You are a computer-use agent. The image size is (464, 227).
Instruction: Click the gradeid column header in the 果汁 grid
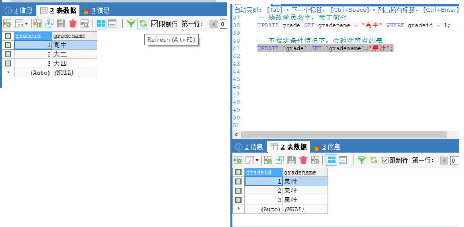[x=263, y=173]
